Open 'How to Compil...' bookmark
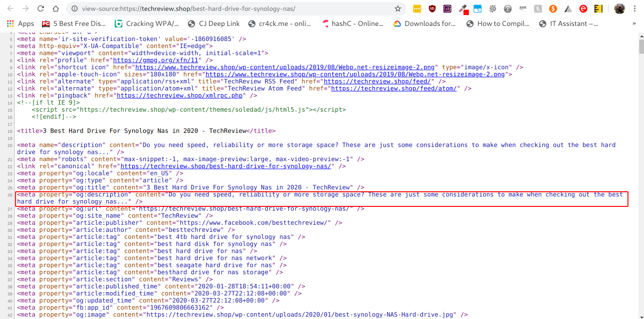Screen dimensions: 644x319 497,24
